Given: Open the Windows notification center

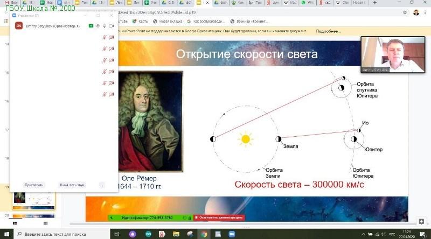Looking at the screenshot, I should click(x=422, y=234).
